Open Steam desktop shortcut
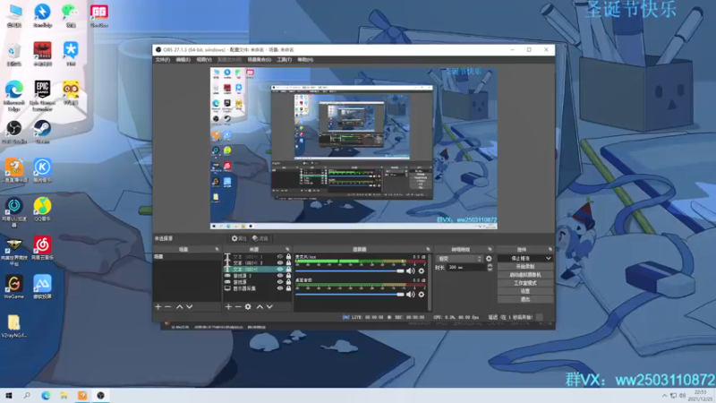The height and width of the screenshot is (403, 716). [42, 133]
